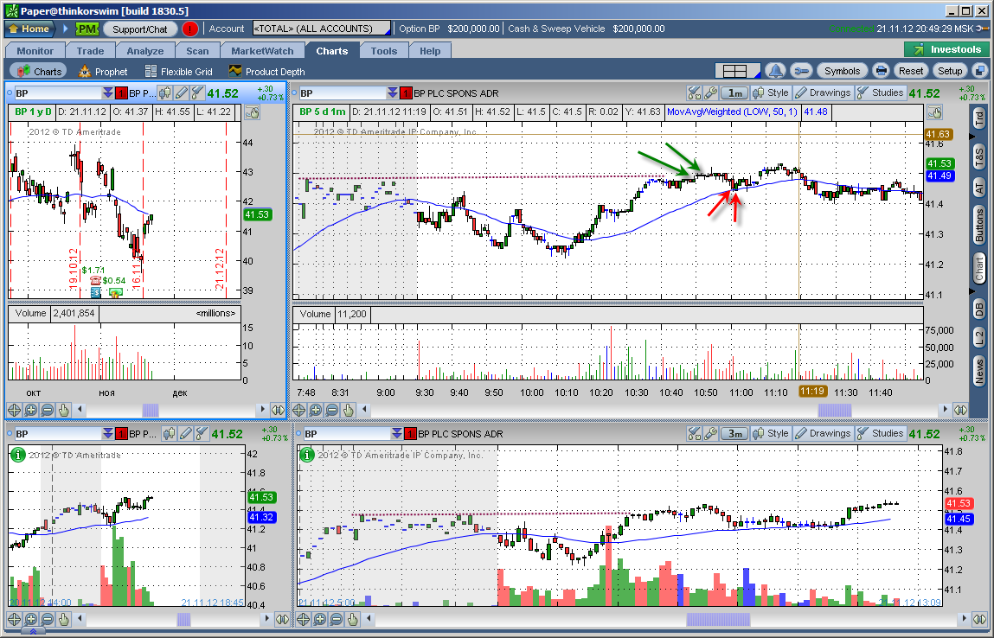This screenshot has width=994, height=638.
Task: Zoom out on the BP 5 d 1m chart
Action: 332,410
